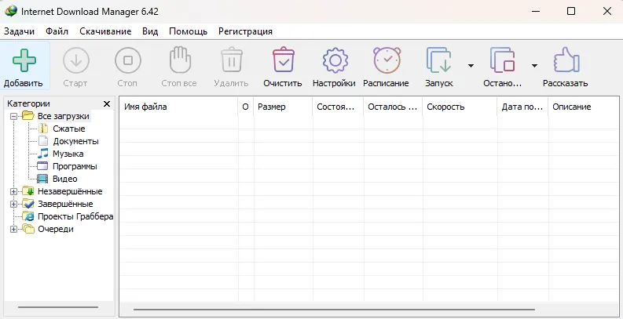
Task: Open the Регистрация menu
Action: click(x=245, y=31)
